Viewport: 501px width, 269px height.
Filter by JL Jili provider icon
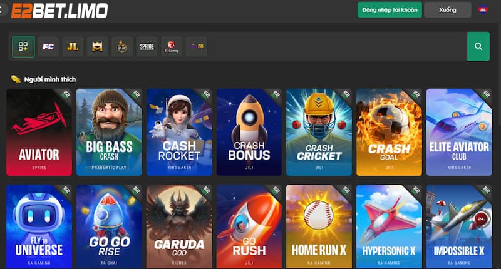click(x=73, y=46)
